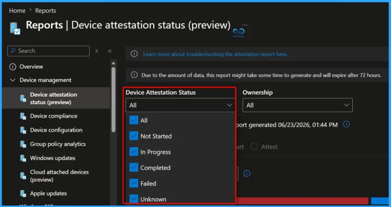The width and height of the screenshot is (391, 207).
Task: Click the Device attestation status report icon
Action: tap(23, 99)
